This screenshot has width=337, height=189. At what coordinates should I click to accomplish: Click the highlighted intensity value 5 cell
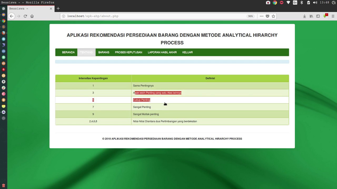[93, 100]
